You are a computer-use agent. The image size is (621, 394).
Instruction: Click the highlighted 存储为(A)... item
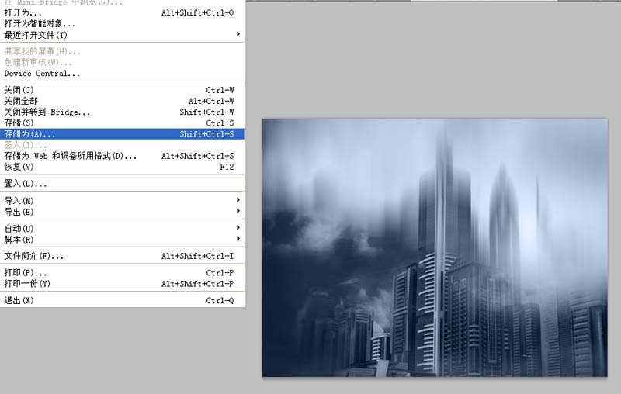tap(29, 133)
